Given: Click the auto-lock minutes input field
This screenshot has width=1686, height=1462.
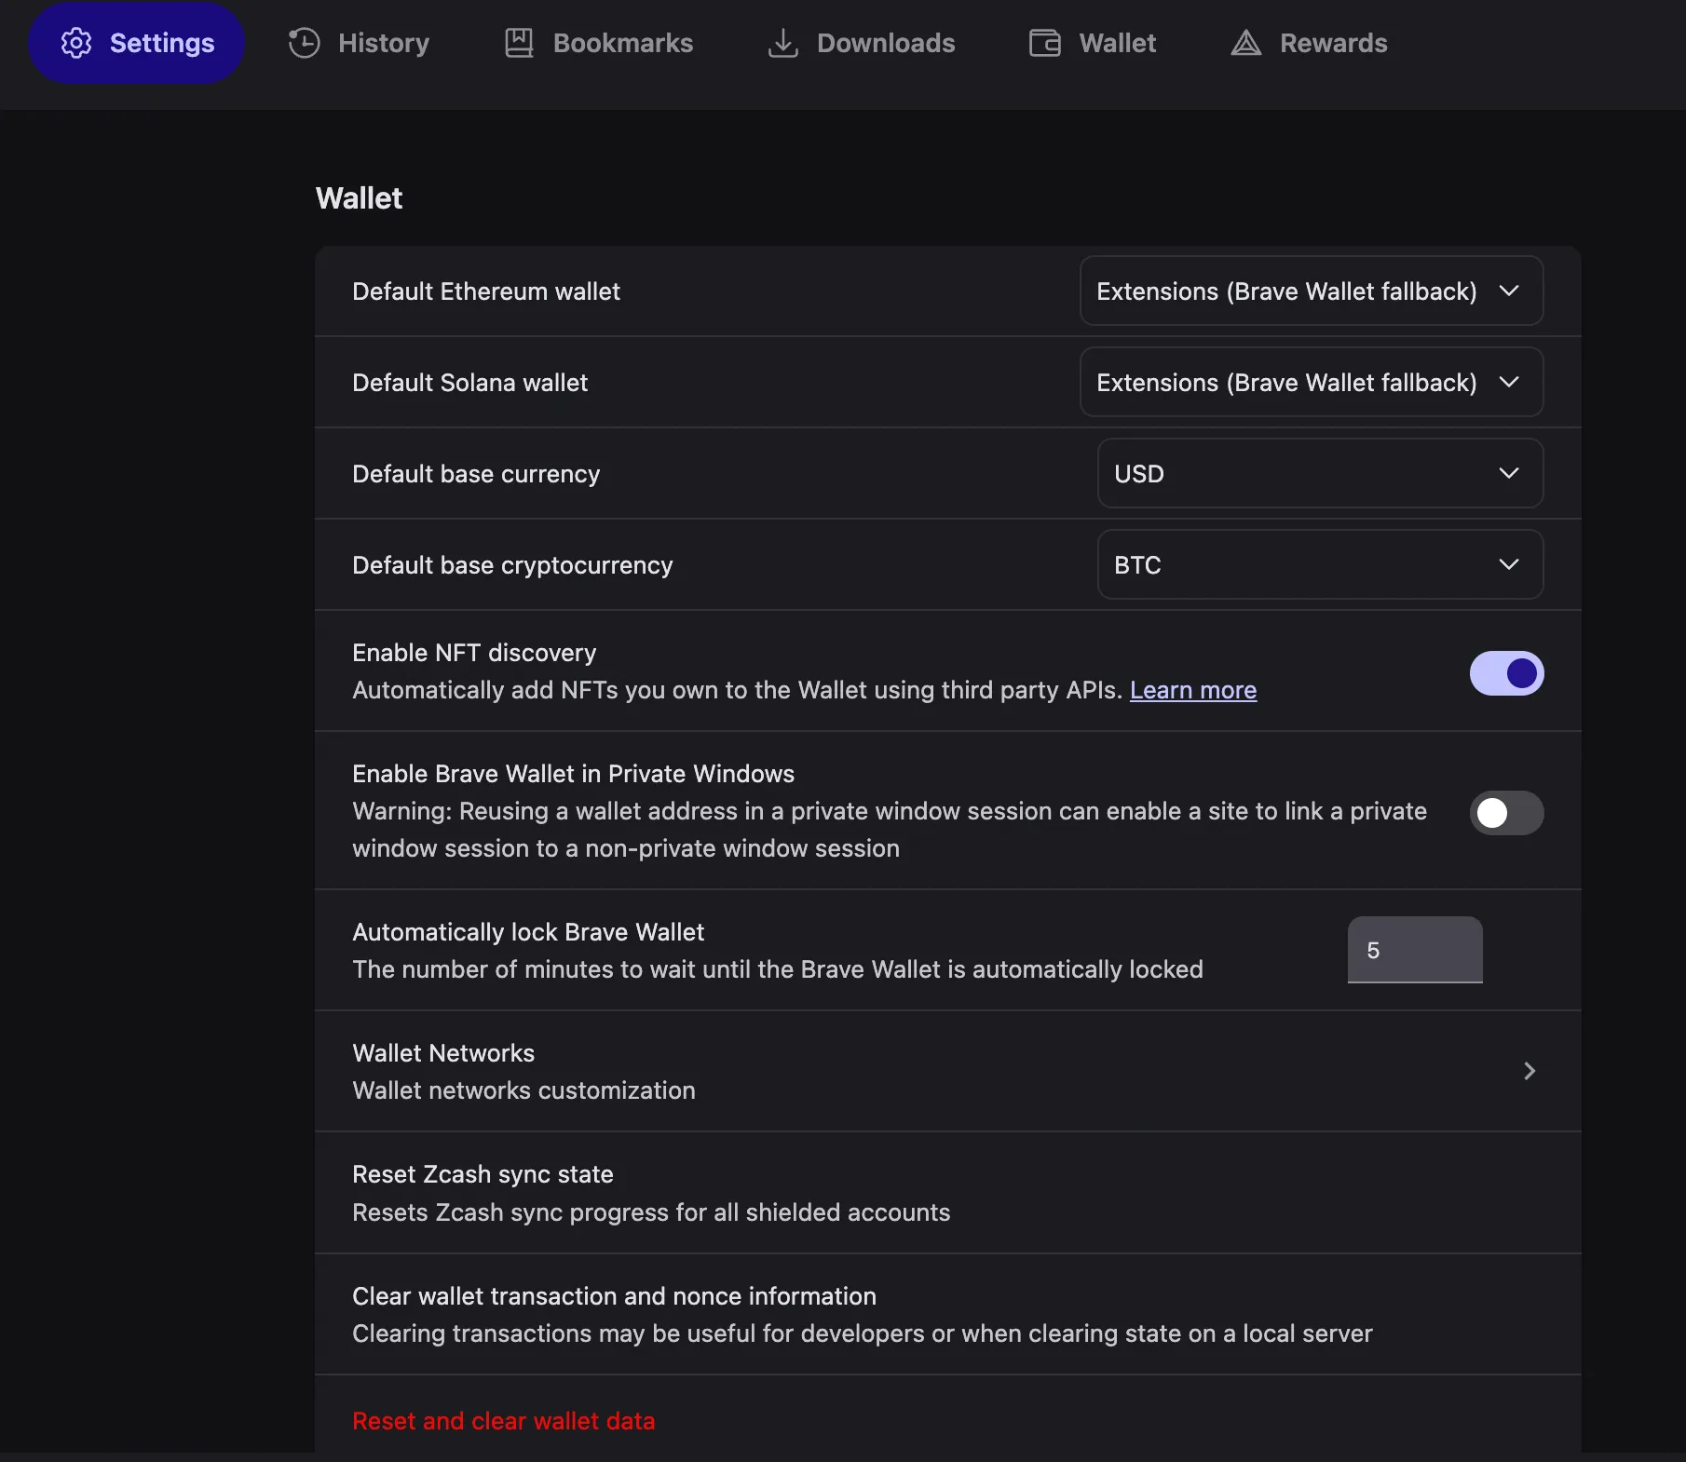Looking at the screenshot, I should [1415, 950].
